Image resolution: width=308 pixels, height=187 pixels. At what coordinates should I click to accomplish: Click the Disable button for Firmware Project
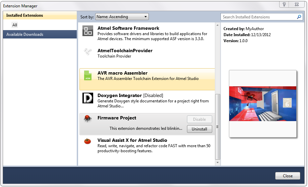point(199,119)
